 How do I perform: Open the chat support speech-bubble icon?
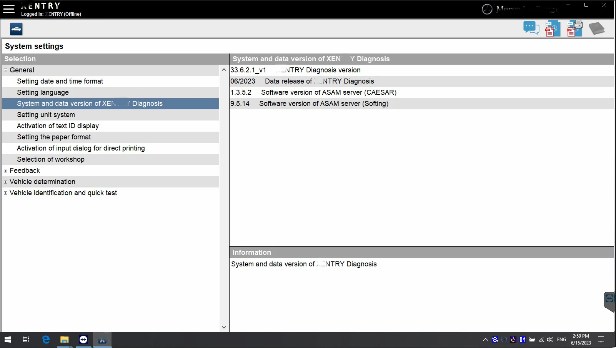point(531,28)
